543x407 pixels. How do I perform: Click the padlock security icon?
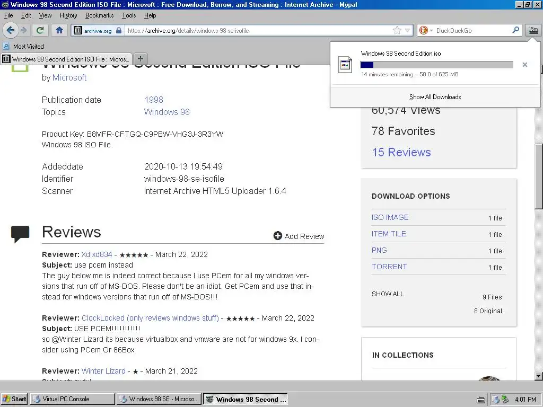(119, 30)
